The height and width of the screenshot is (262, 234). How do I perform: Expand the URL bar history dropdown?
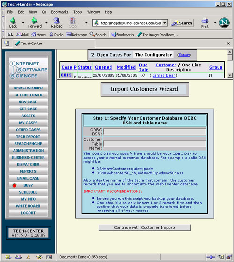(165, 23)
